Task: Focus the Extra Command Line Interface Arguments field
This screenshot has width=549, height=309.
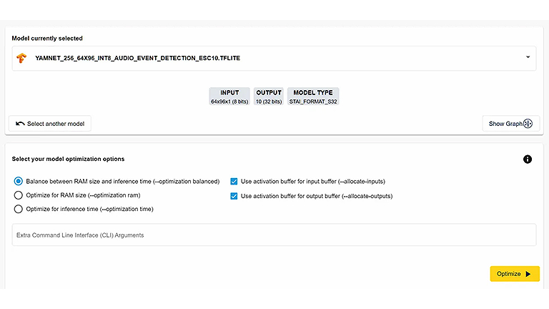Action: point(274,235)
